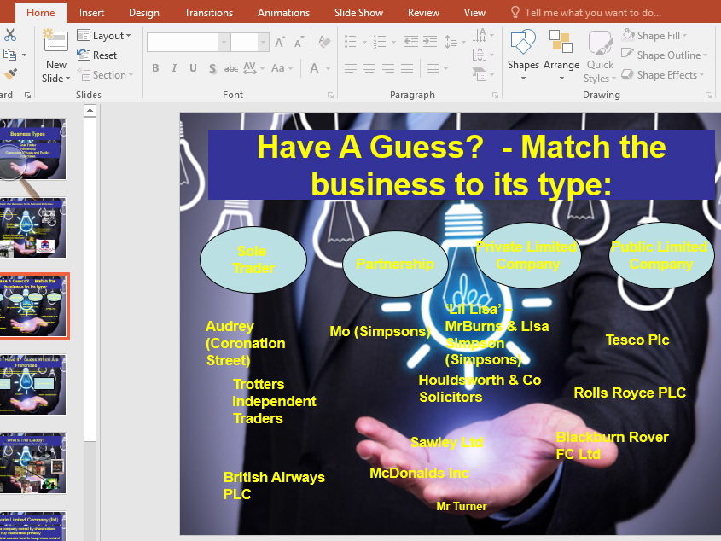This screenshot has width=721, height=541.
Task: Click the Cut scissors icon
Action: click(10, 35)
